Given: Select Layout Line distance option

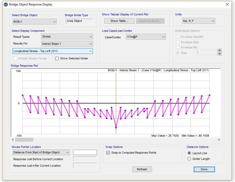Looking at the screenshot, I should pyautogui.click(x=189, y=153).
